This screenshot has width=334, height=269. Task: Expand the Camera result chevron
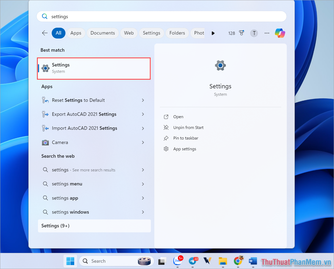pyautogui.click(x=143, y=142)
